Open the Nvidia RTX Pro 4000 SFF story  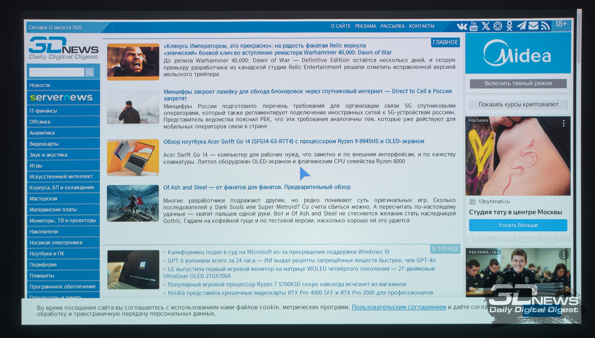(x=300, y=293)
